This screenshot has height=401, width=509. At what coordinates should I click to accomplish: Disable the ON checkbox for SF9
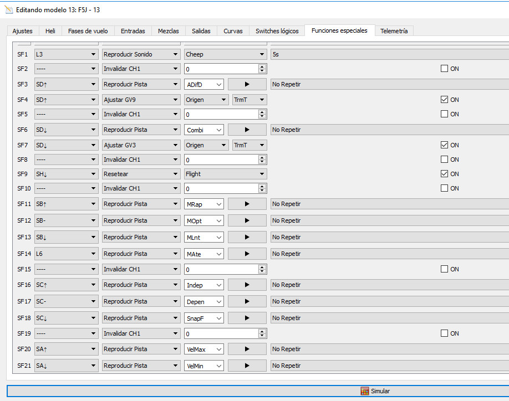444,174
